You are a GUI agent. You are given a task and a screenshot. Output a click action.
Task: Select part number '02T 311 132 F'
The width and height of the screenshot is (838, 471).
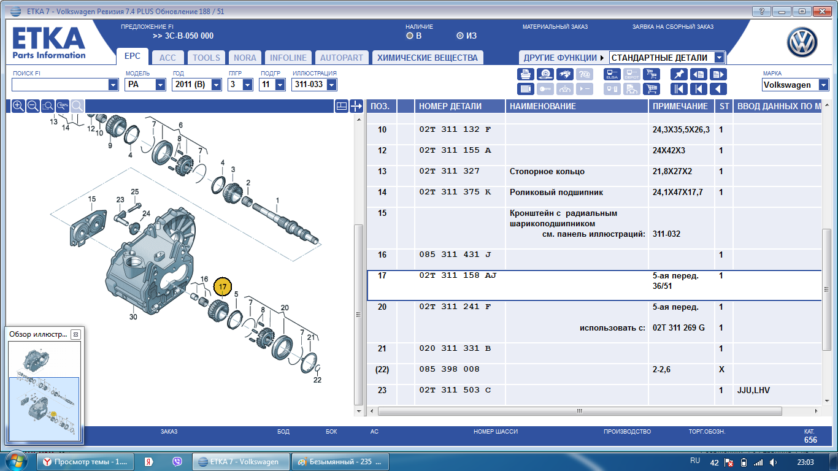455,130
